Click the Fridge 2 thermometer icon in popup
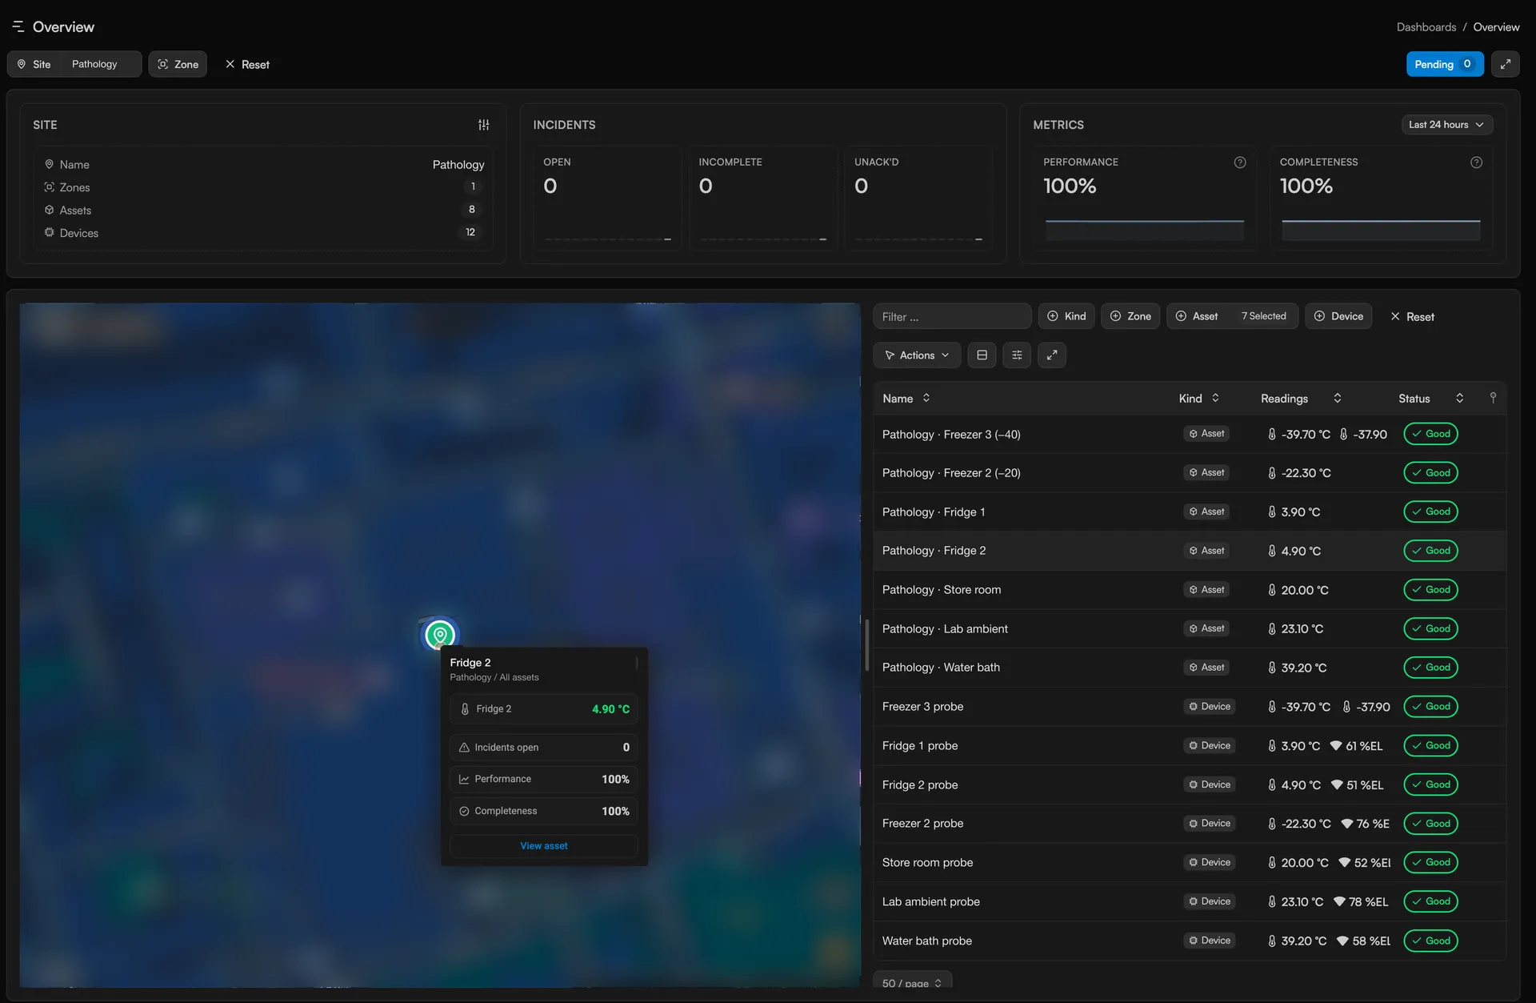This screenshot has height=1003, width=1536. tap(465, 709)
